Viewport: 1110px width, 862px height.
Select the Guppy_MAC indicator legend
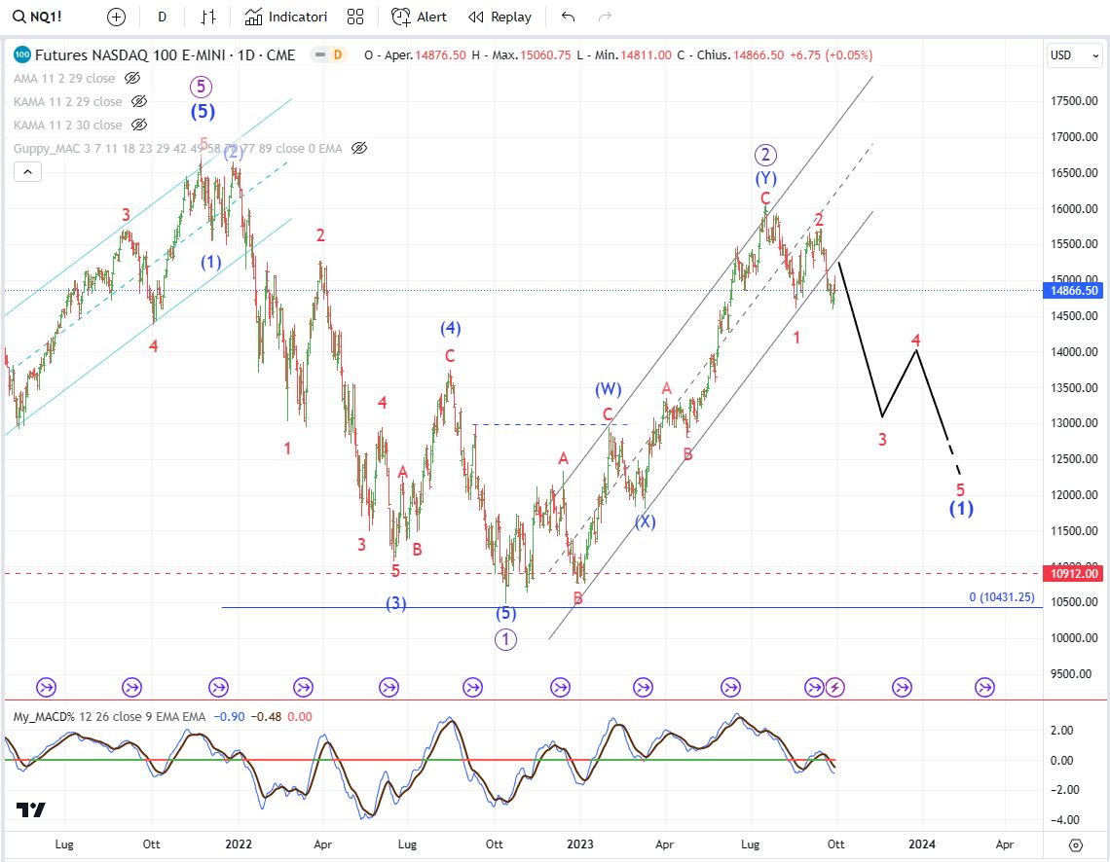click(x=177, y=149)
